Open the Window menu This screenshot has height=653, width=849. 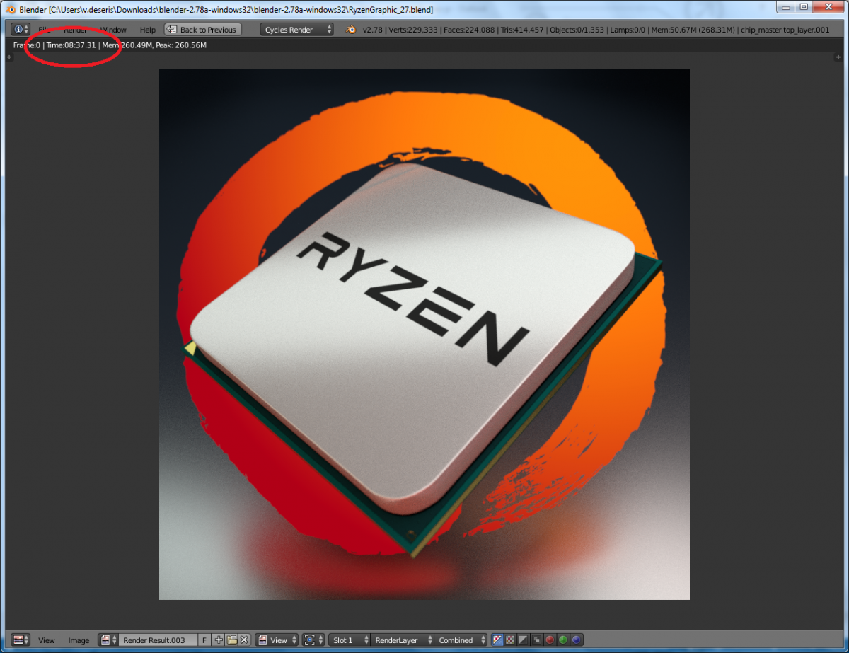point(113,30)
